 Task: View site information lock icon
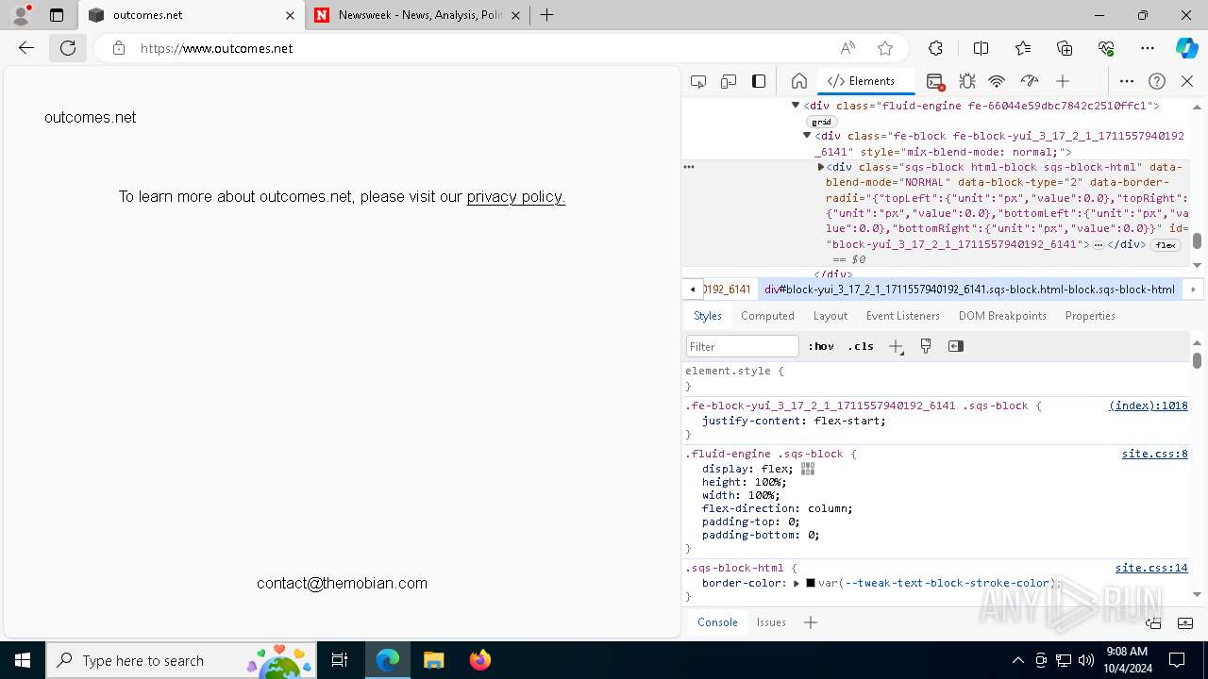point(119,48)
